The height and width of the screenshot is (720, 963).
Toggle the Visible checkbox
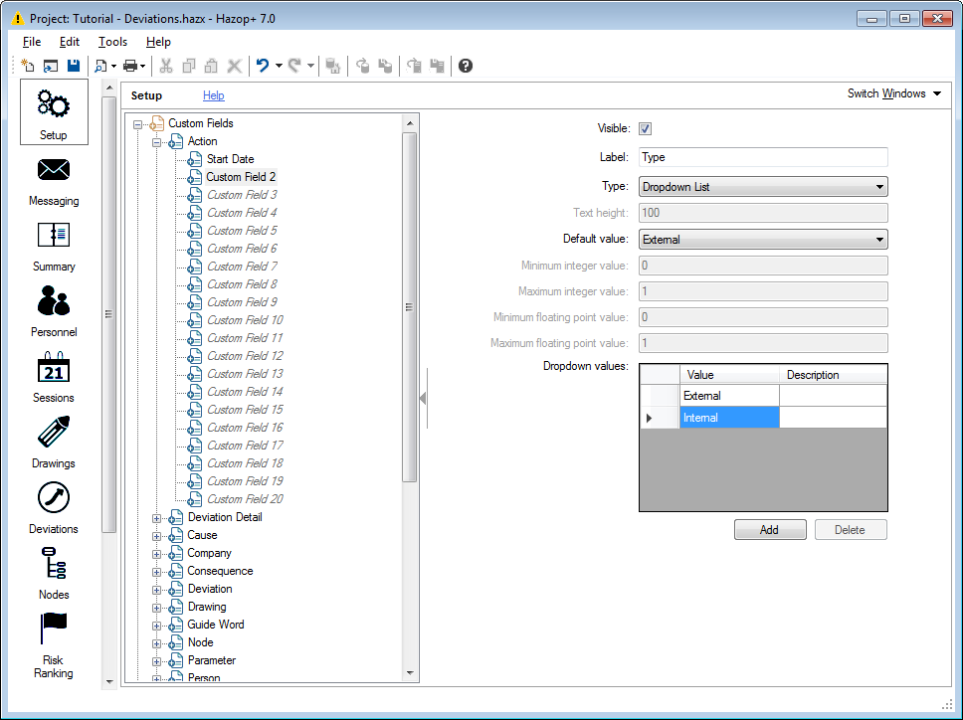click(x=645, y=128)
